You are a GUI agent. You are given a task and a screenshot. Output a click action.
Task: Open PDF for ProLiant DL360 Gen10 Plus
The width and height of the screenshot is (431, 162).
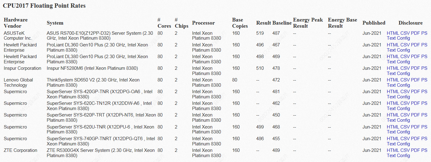click(415, 45)
